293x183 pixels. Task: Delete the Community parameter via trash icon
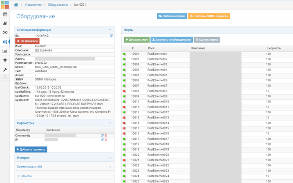106,135
